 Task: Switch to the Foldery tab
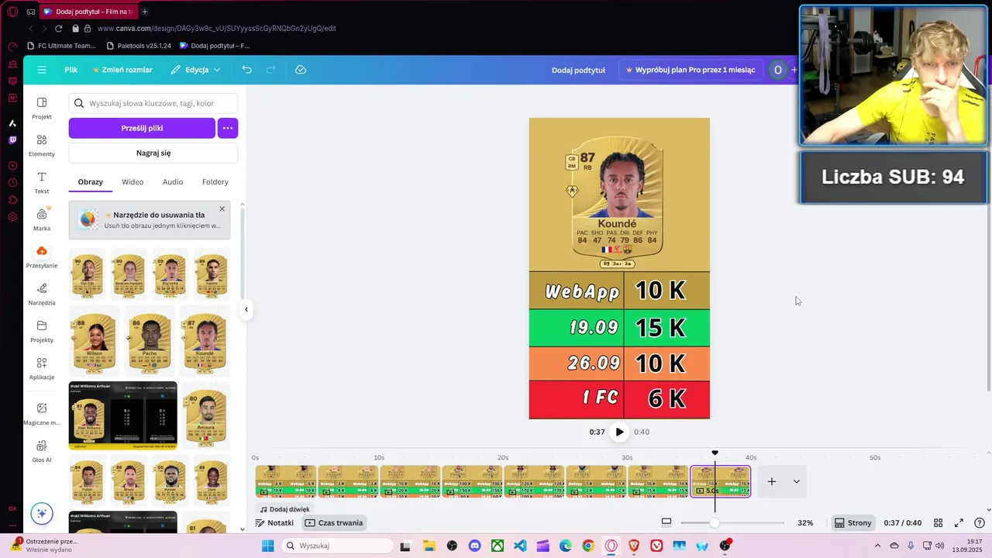click(215, 182)
